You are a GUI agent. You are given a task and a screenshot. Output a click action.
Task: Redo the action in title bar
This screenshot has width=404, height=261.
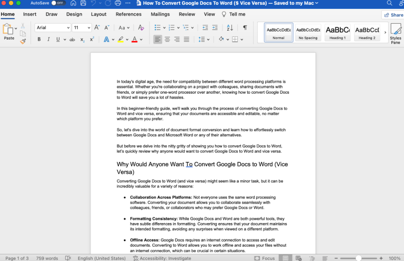click(x=108, y=3)
